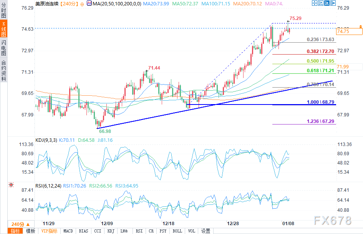
Task: Click the 0.500 \ 71.95 Fibonacci label
Action: 321,61
